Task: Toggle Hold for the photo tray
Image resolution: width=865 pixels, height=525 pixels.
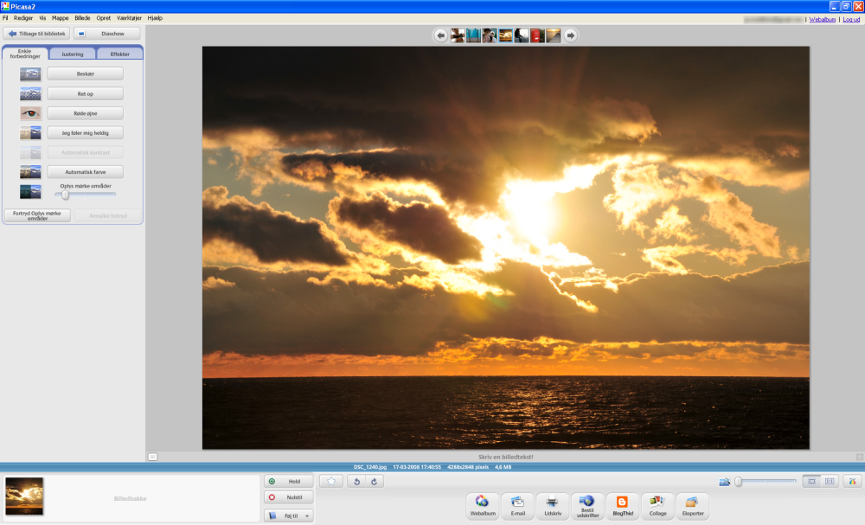Action: [x=288, y=481]
